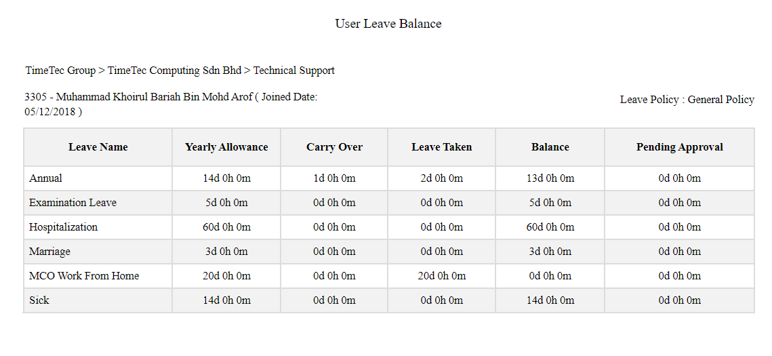Select the Sick leave row name
This screenshot has width=772, height=356.
click(39, 300)
